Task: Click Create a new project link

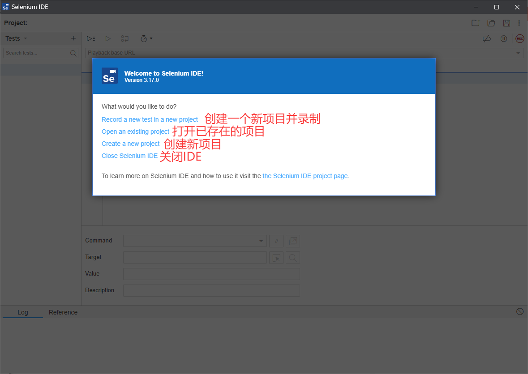Action: (x=131, y=144)
